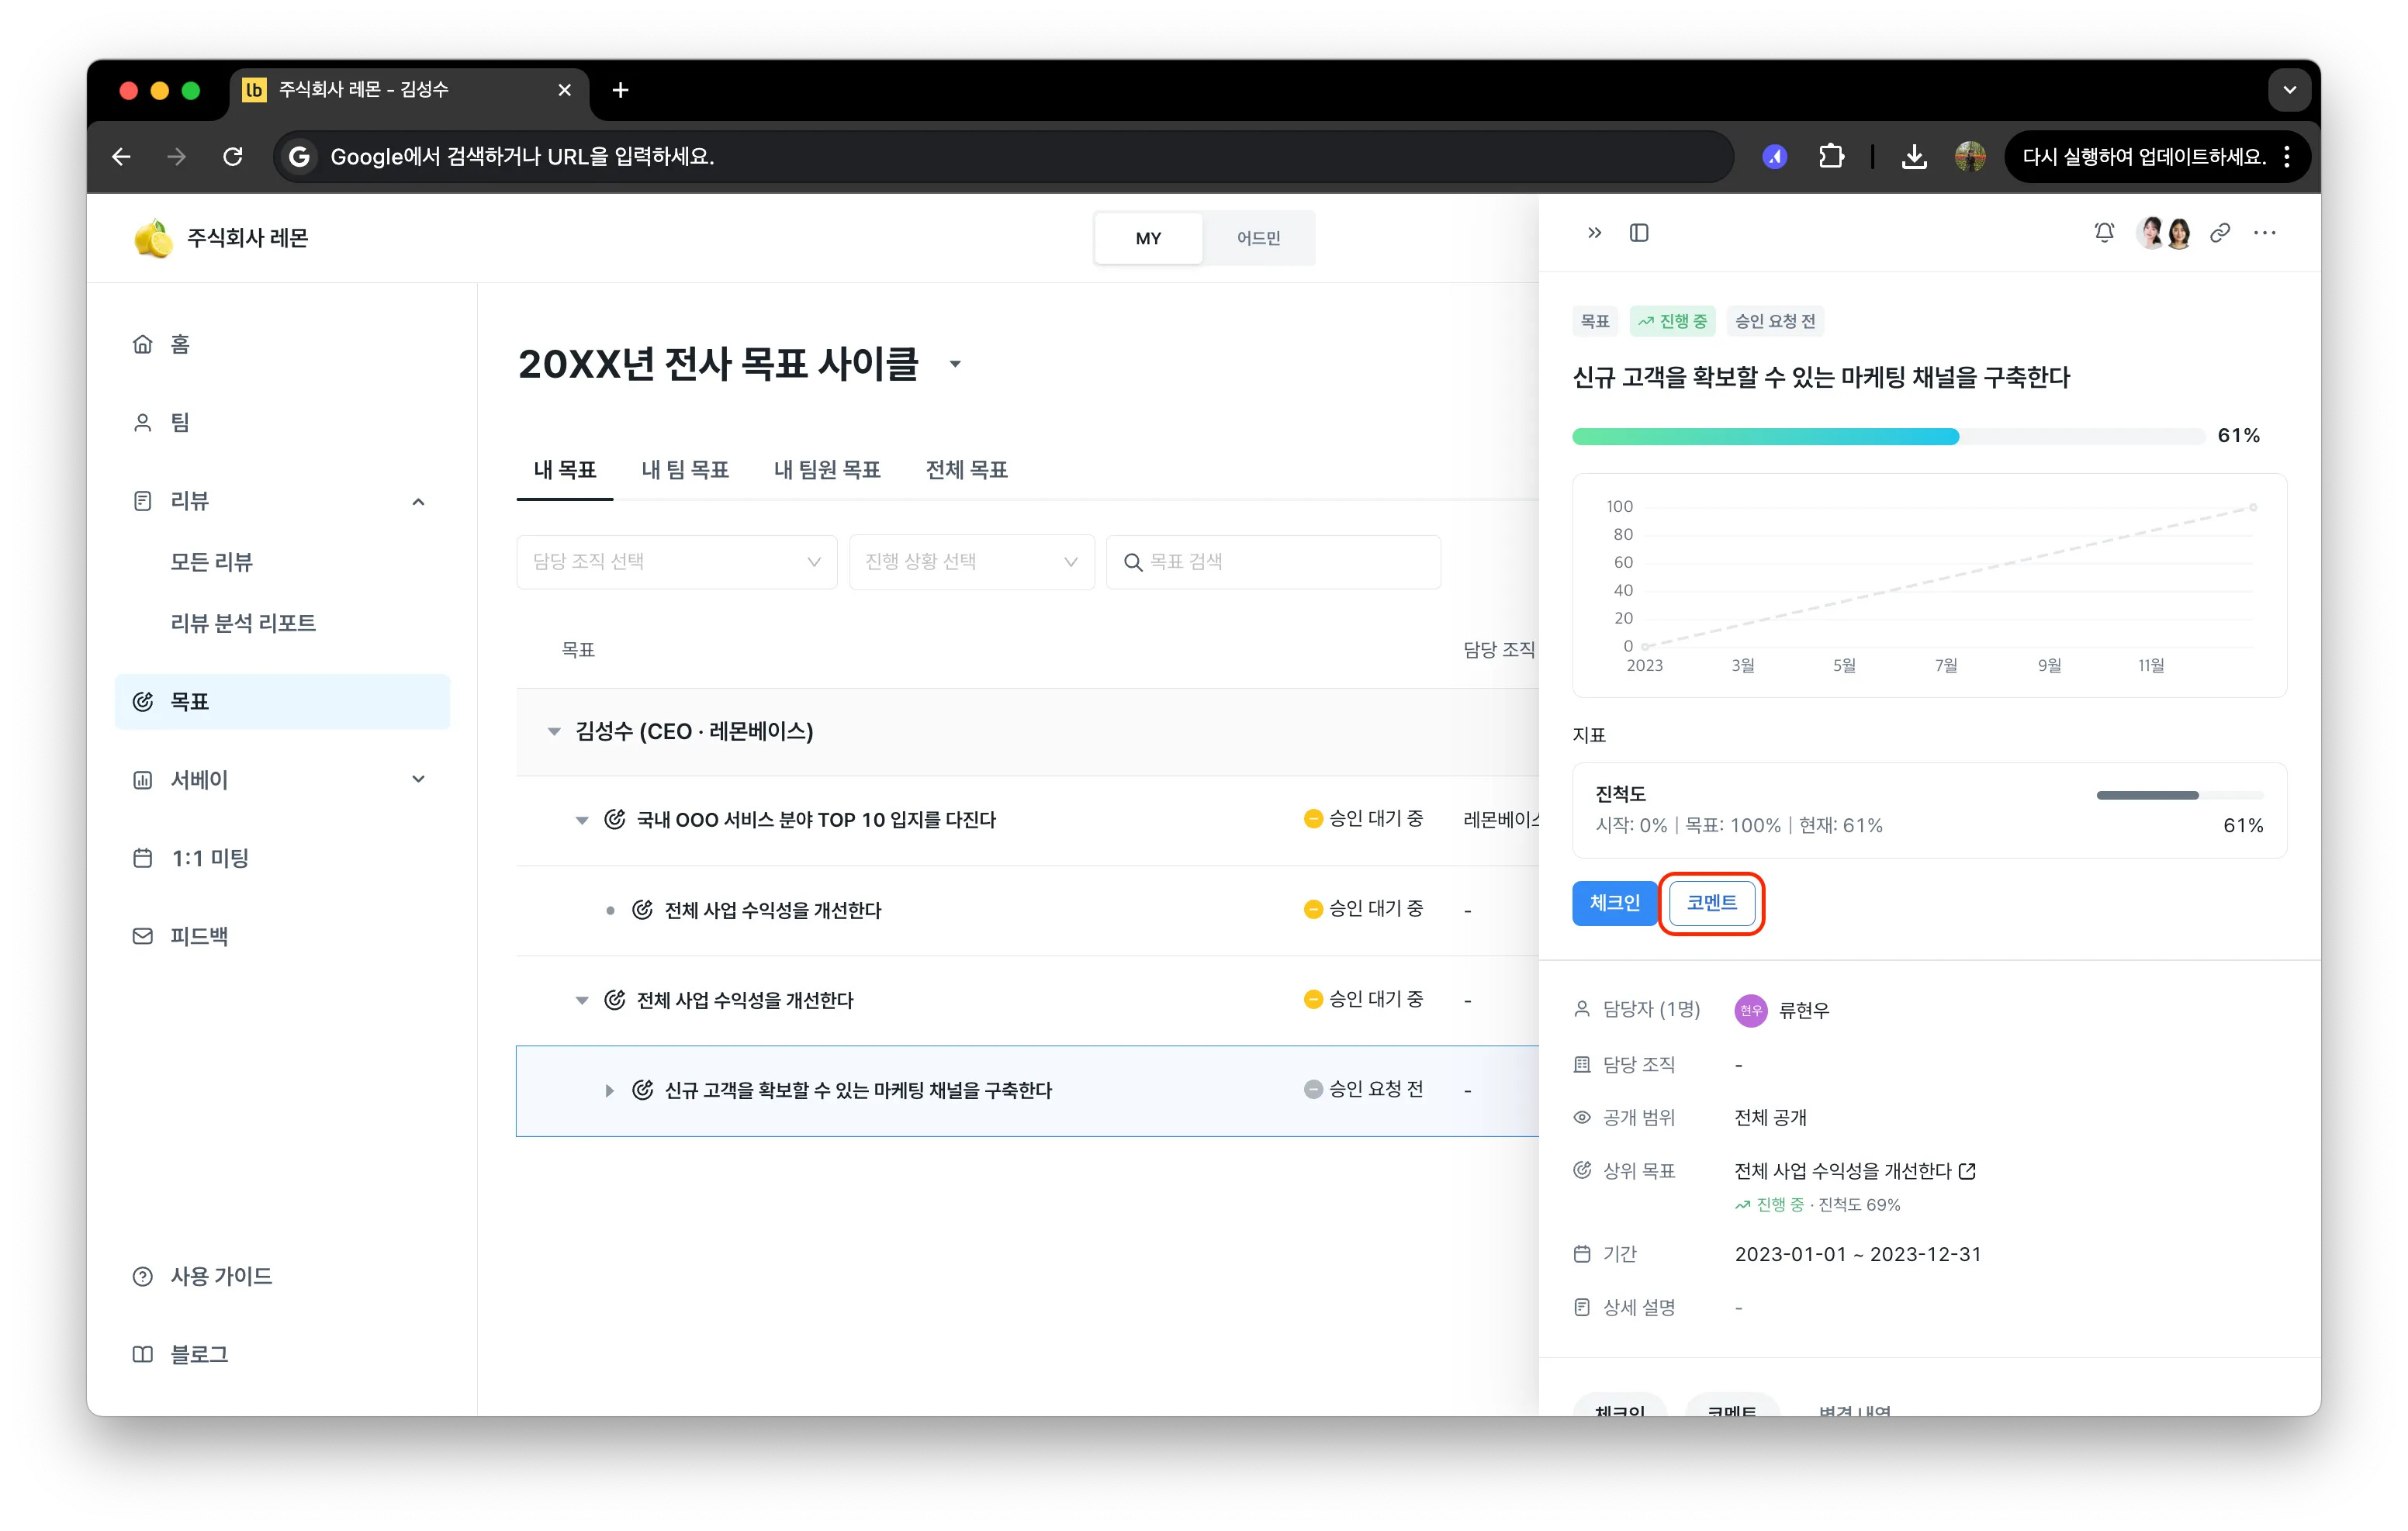Go back with browser back arrow

[122, 156]
